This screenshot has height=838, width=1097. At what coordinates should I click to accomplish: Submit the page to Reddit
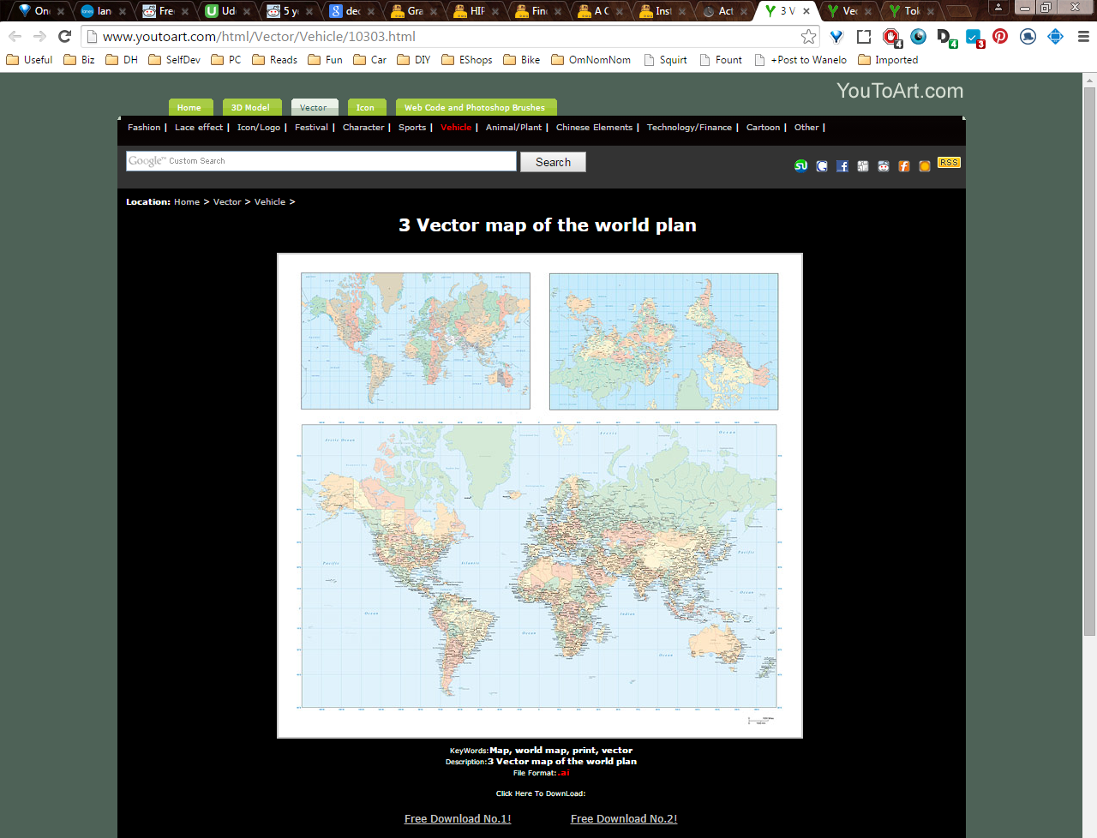(x=883, y=166)
